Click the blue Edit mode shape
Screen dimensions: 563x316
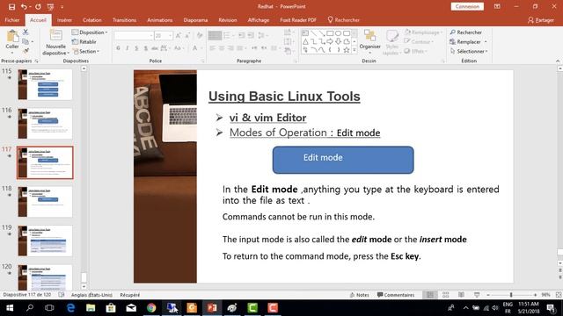click(x=343, y=160)
